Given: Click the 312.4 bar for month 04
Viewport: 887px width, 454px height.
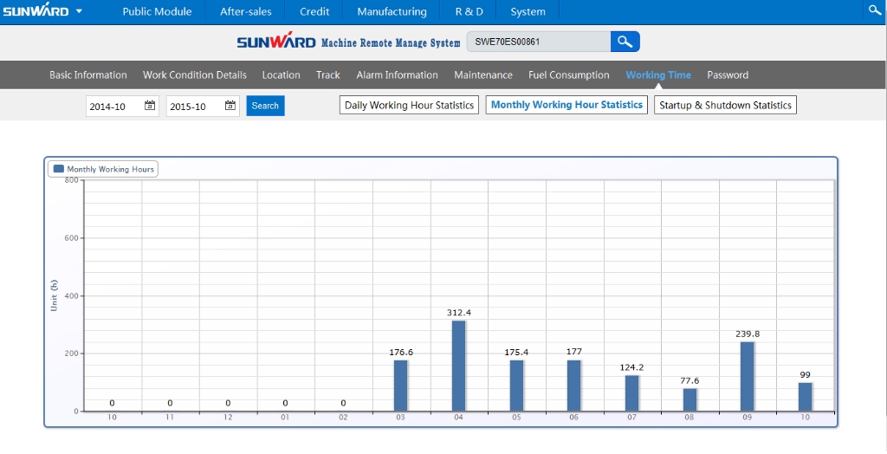Looking at the screenshot, I should (x=459, y=366).
